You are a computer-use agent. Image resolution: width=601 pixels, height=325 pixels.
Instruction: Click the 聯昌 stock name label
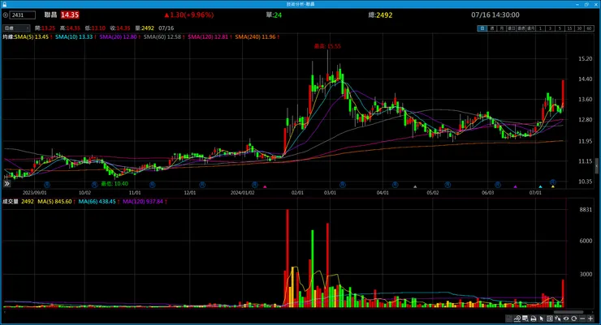(x=50, y=15)
